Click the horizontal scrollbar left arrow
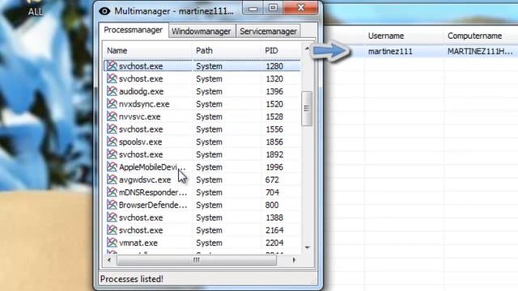Screen dimensions: 518x291 coord(109,260)
